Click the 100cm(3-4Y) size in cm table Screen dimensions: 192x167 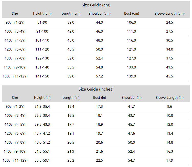[15, 31]
